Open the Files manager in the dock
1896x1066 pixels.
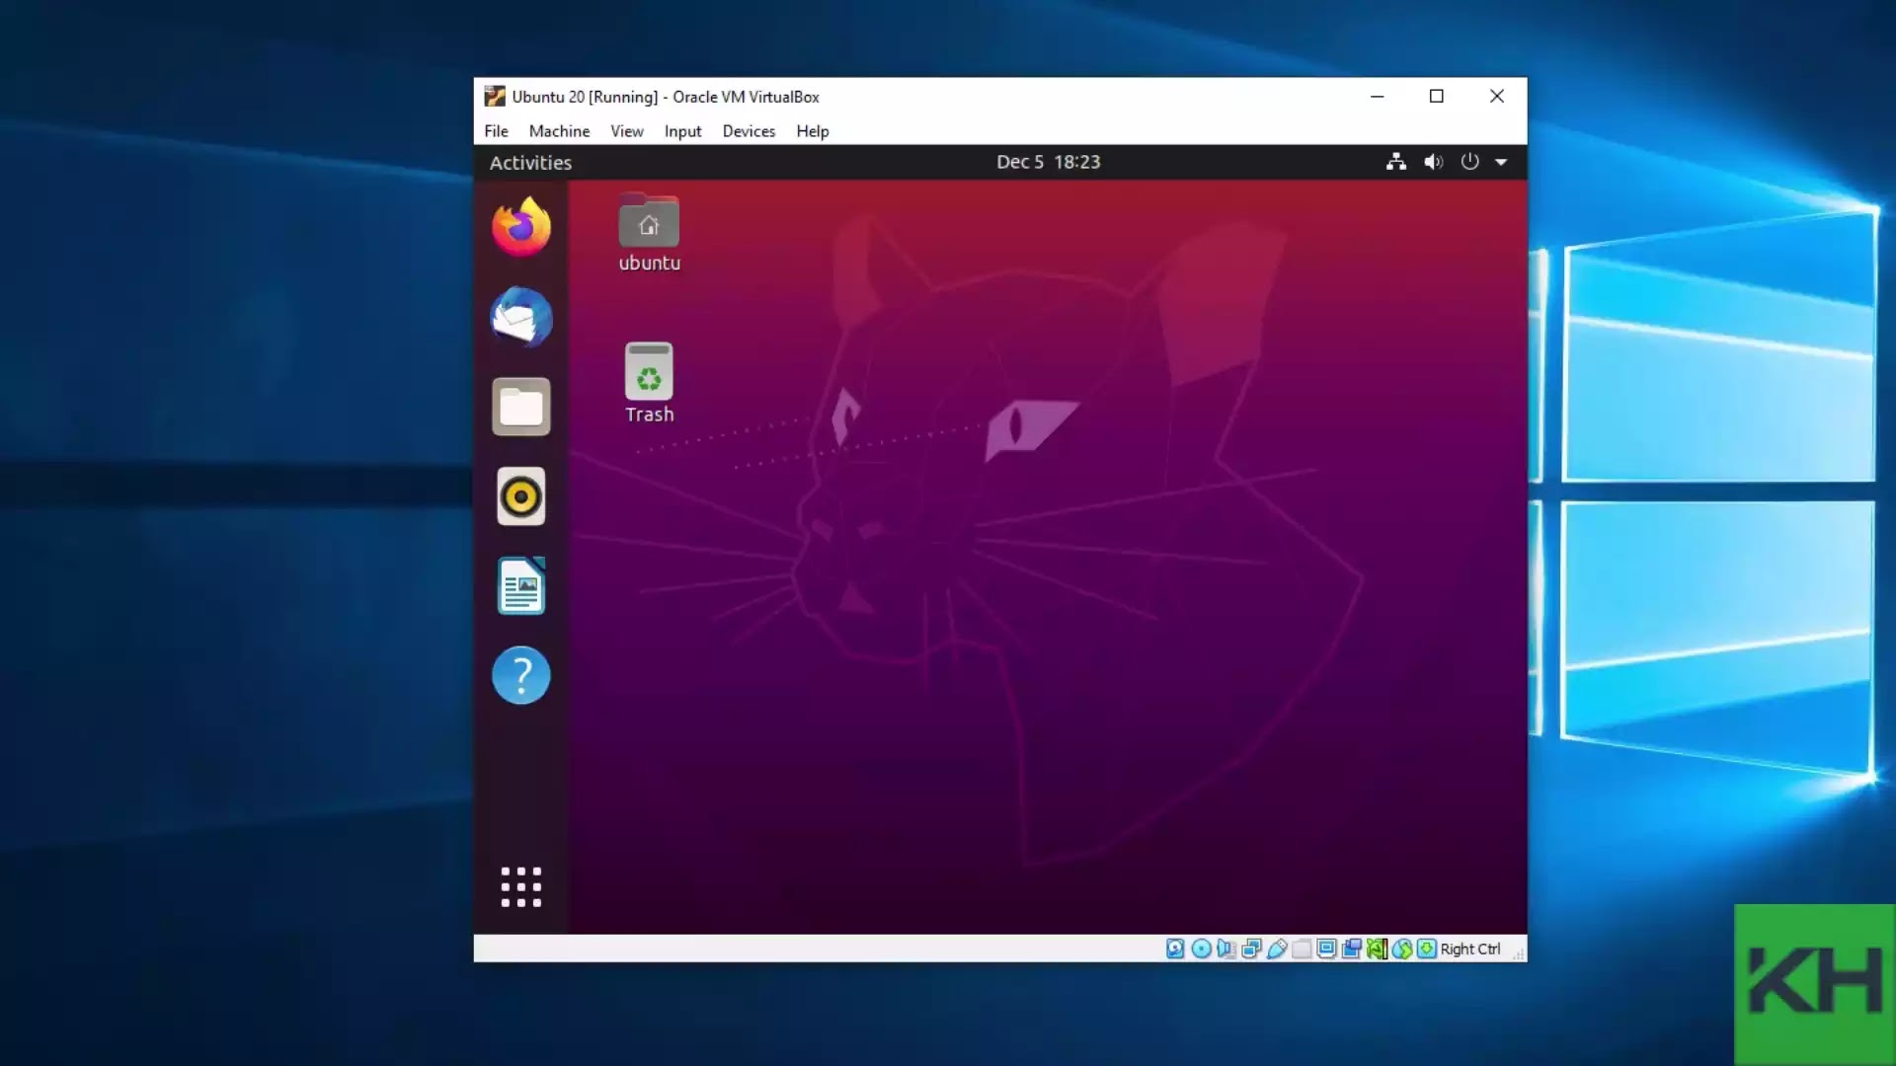point(521,407)
